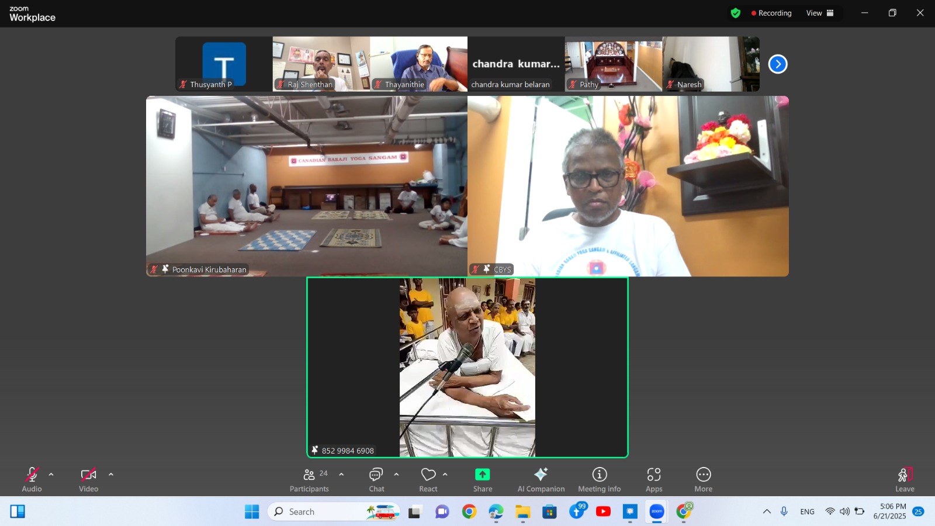Open the Participants panel
This screenshot has width=935, height=526.
coord(309,479)
